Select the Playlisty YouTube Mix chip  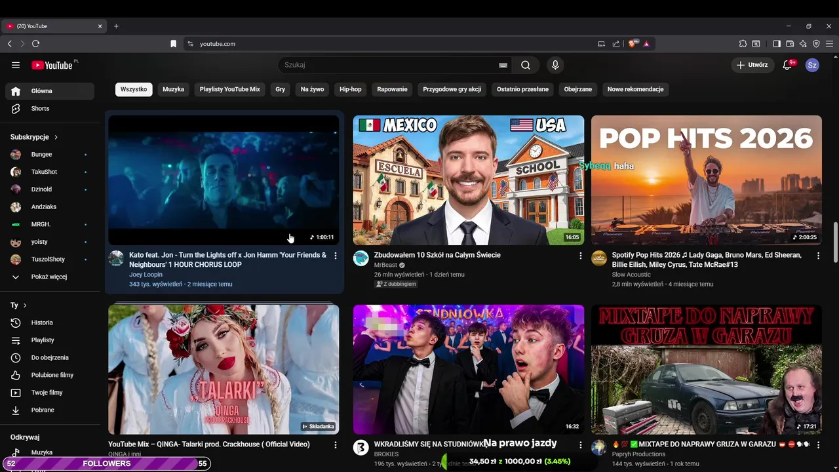pyautogui.click(x=230, y=89)
